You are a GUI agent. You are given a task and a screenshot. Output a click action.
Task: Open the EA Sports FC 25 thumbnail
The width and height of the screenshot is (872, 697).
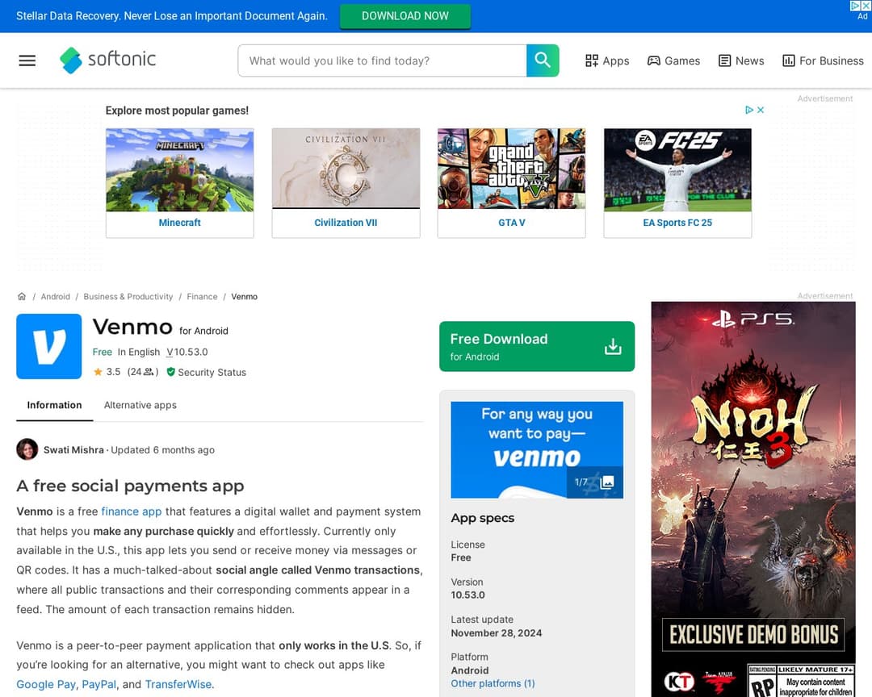pyautogui.click(x=677, y=169)
